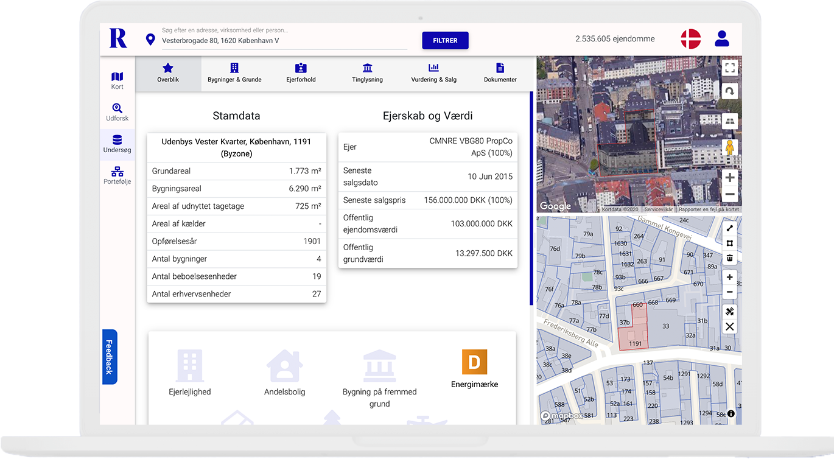Select the polygon drawing tool on cadastral map

click(x=730, y=244)
